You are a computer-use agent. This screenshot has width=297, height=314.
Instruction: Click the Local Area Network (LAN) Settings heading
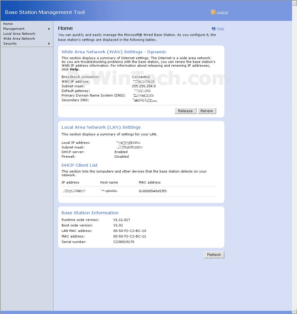(101, 127)
